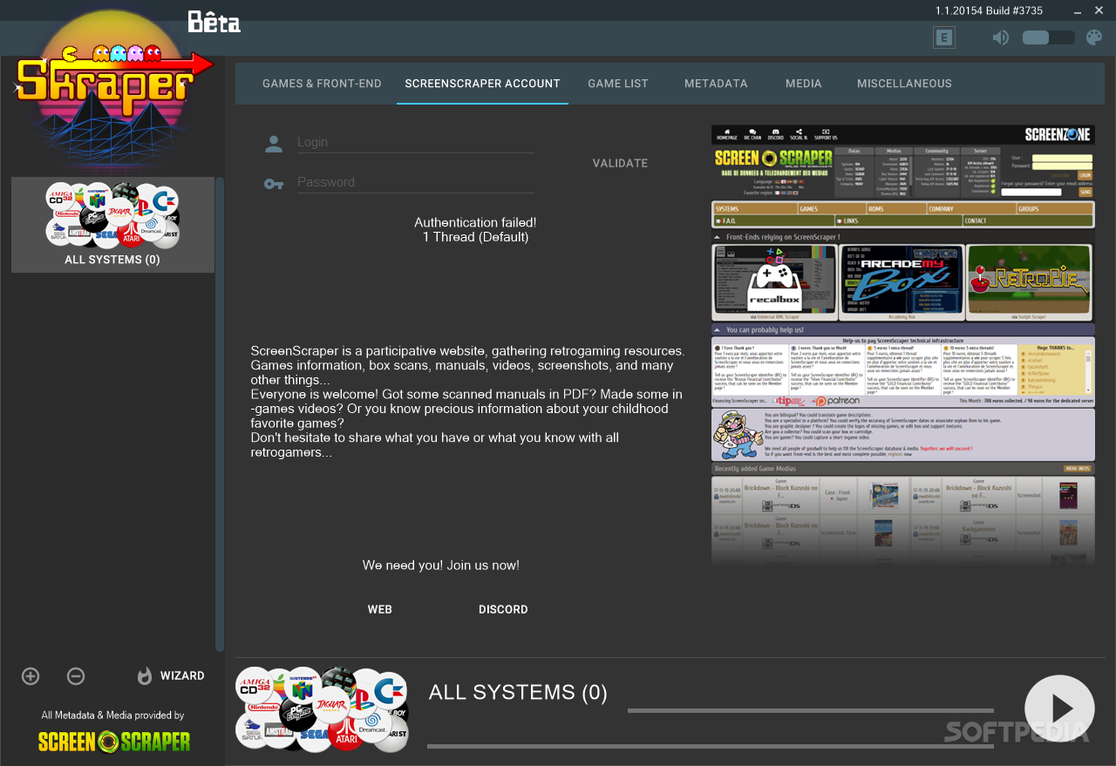Click the ScreenScraper logo at bottom left
This screenshot has width=1116, height=766.
pyautogui.click(x=114, y=741)
